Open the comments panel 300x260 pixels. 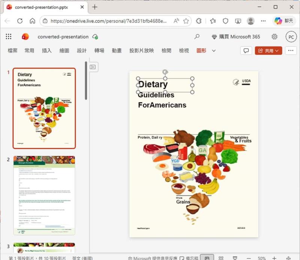(246, 50)
